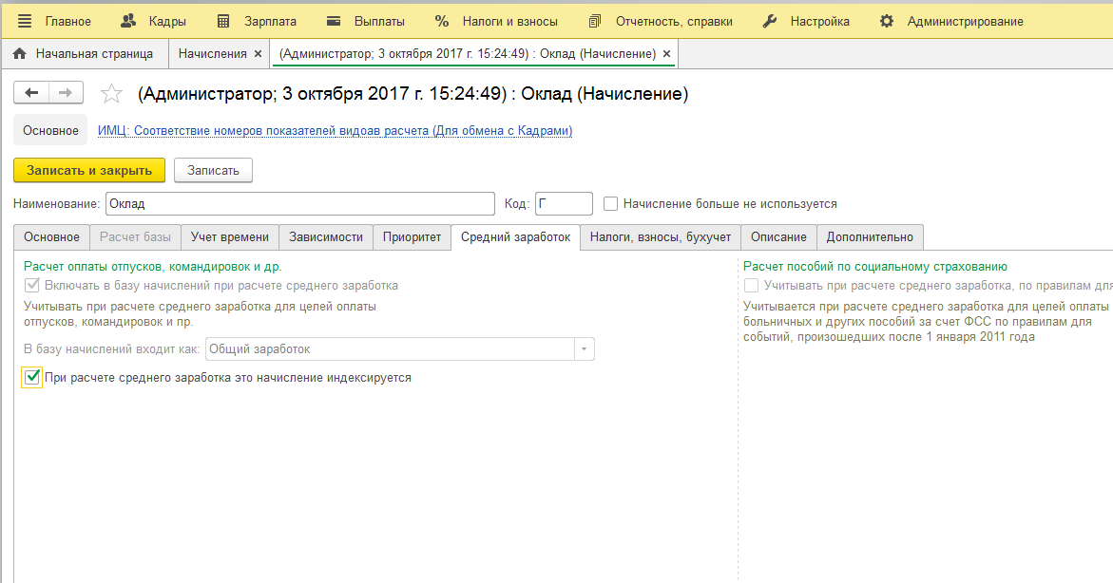
Task: Click the Настройка wrench icon
Action: point(771,21)
